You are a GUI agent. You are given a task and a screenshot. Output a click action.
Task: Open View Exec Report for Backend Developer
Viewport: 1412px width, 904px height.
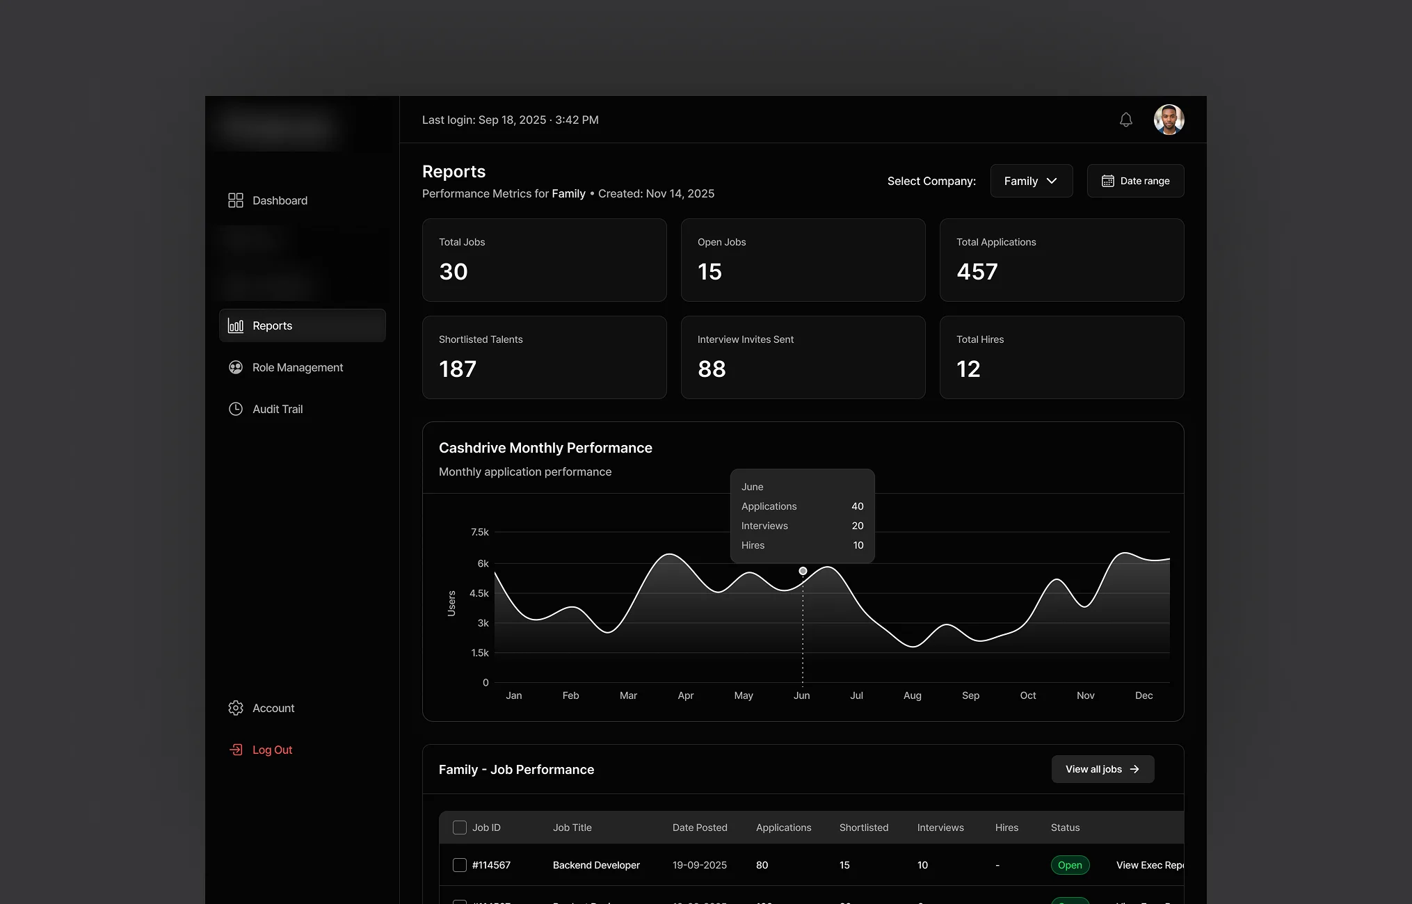pos(1150,865)
